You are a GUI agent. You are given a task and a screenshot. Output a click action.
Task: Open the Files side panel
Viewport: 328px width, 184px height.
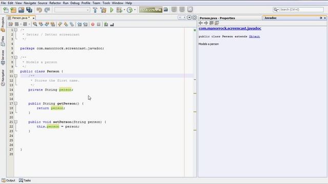pyautogui.click(x=3, y=41)
